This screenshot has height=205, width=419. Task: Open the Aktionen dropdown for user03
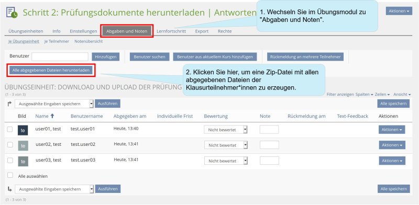point(392,161)
